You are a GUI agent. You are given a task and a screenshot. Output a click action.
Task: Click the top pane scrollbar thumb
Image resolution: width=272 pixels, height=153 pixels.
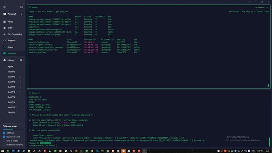(268, 85)
